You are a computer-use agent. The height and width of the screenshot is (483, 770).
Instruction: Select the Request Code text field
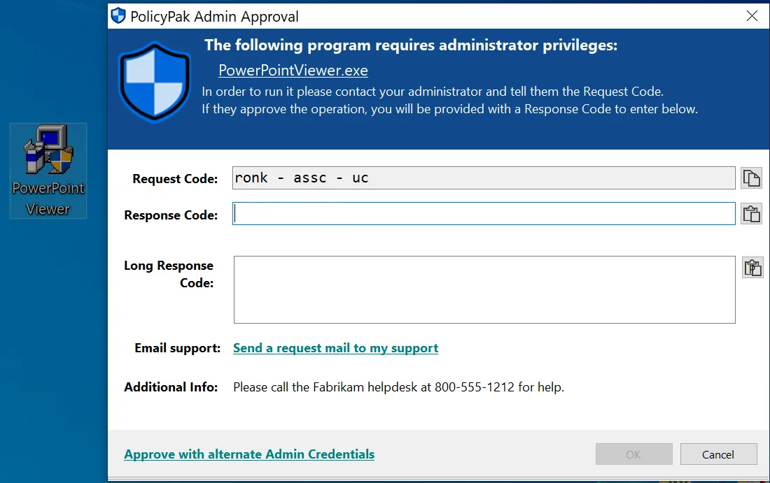click(x=483, y=178)
